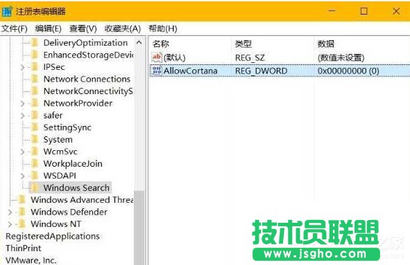410x265 pixels.
Task: Click the SettingSync folder icon
Action: [x=35, y=127]
